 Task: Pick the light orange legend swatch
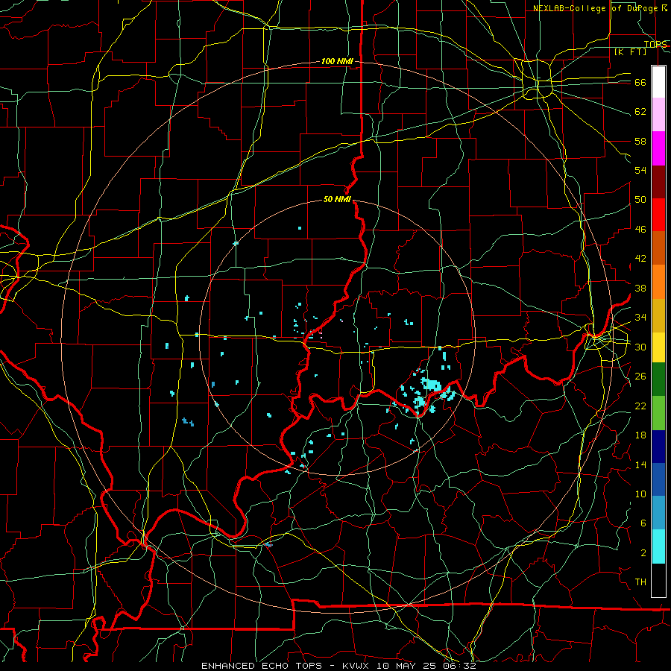(x=658, y=282)
